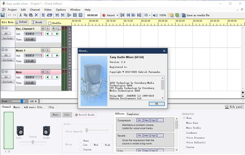
Task: Open Compressor custom settings ellipsis button
Action: pyautogui.click(x=160, y=120)
